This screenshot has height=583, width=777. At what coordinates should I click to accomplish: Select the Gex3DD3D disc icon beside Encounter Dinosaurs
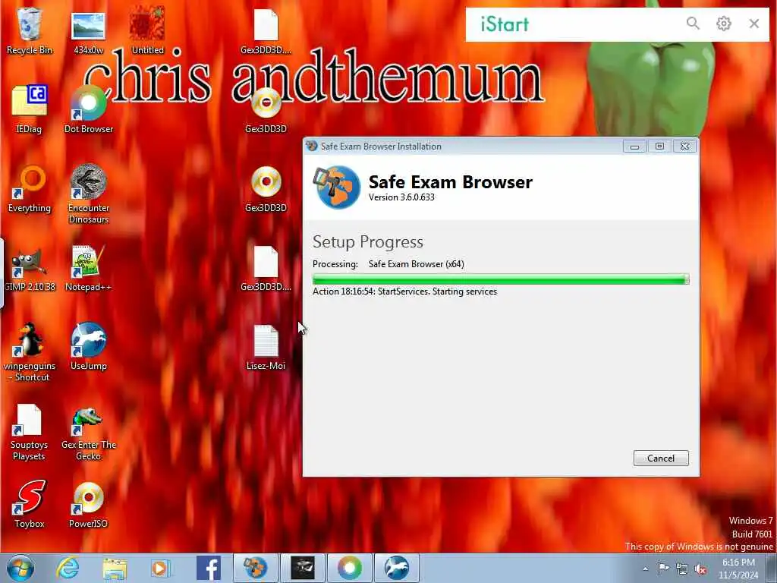pos(266,188)
